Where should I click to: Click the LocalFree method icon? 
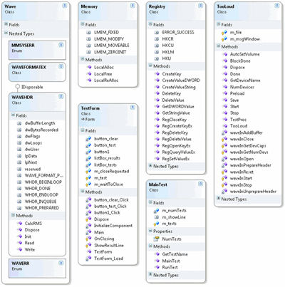(89, 74)
